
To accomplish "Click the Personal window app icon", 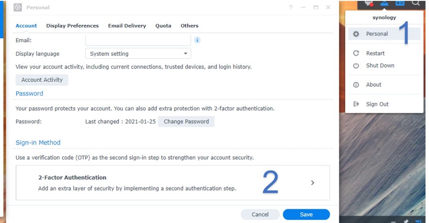I will click(18, 7).
